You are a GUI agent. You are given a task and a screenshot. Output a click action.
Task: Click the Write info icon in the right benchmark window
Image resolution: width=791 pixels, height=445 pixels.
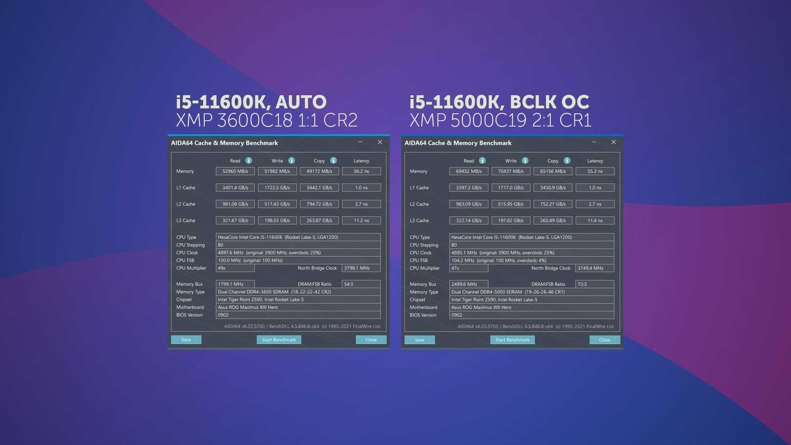(x=525, y=161)
